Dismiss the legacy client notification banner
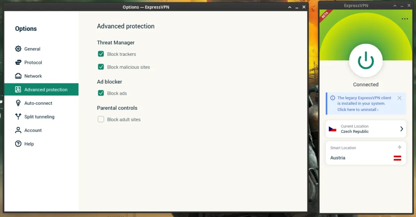Image resolution: width=416 pixels, height=217 pixels. tap(399, 98)
